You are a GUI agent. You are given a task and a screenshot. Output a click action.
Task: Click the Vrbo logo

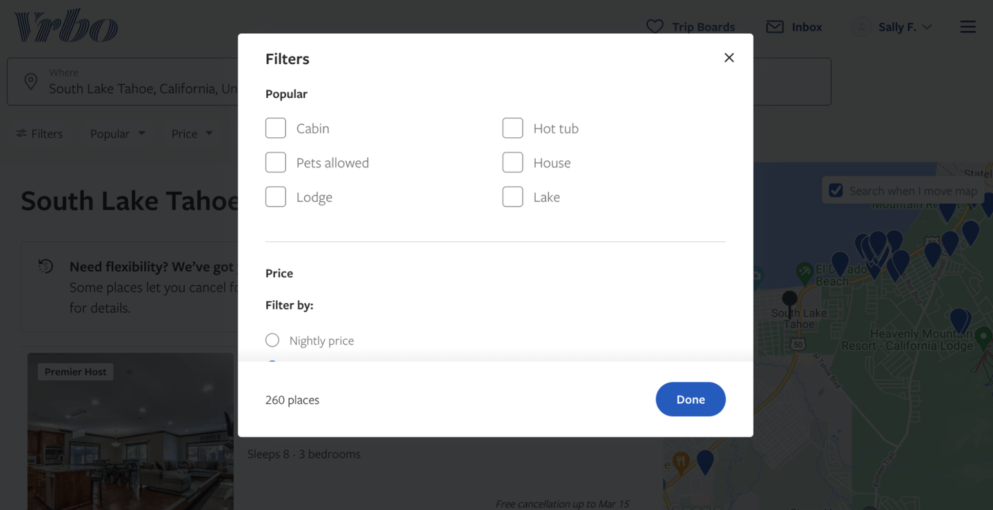[66, 26]
